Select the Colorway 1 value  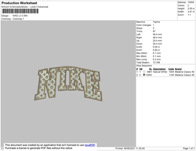coord(18,19)
